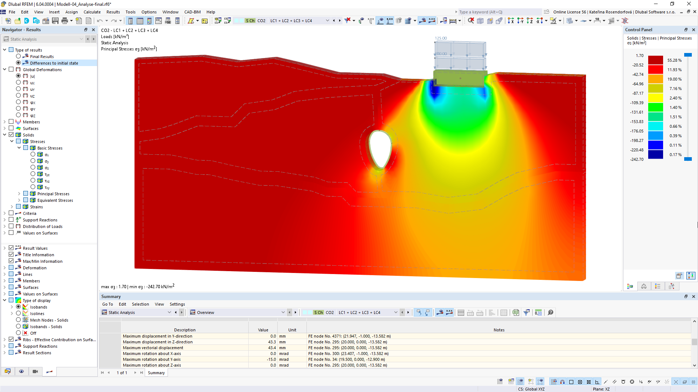Open the Results menu

point(112,12)
